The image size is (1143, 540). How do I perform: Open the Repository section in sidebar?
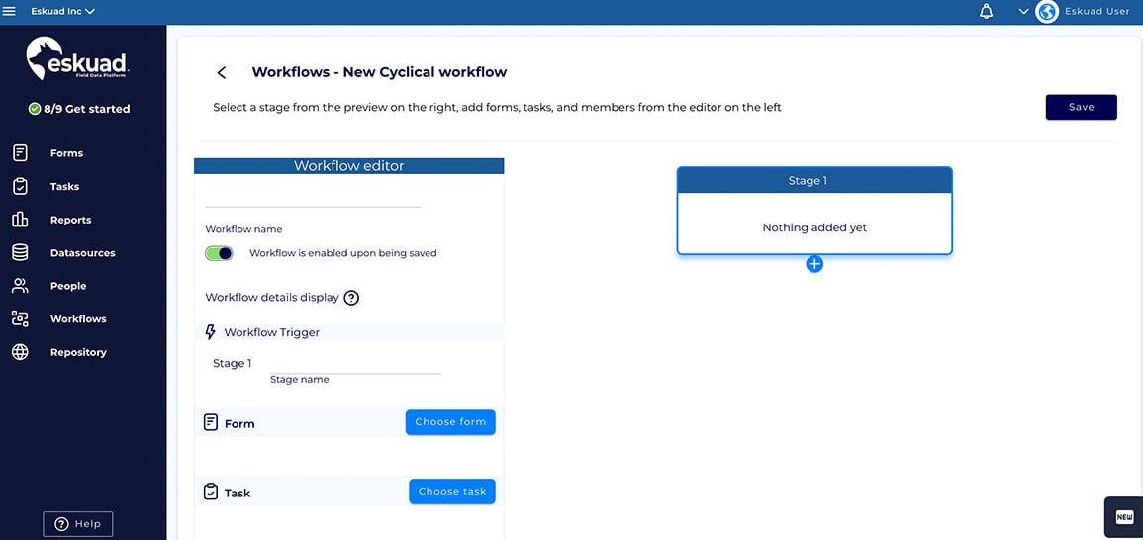[78, 352]
